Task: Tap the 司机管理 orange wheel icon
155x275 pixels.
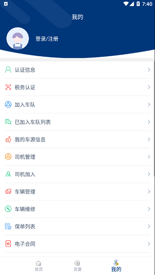Action: 8,157
